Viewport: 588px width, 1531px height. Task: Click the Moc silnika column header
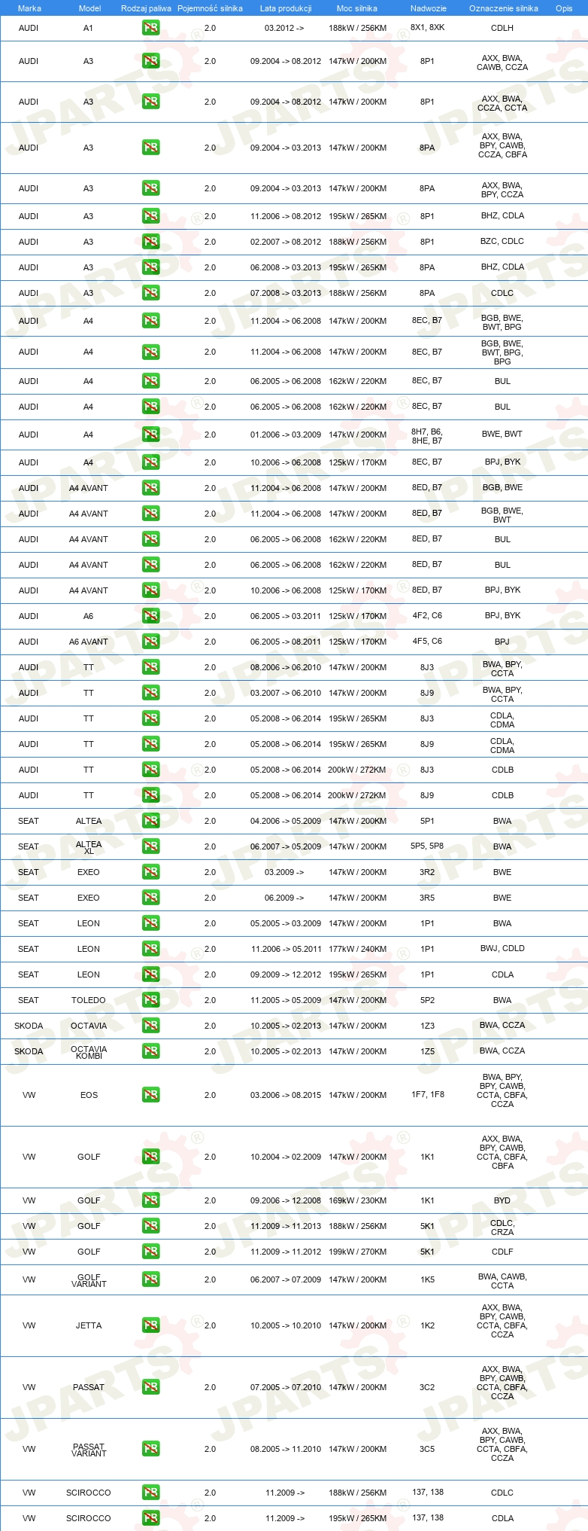point(357,8)
